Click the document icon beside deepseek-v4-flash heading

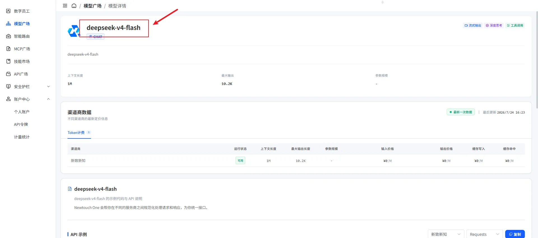coord(70,189)
